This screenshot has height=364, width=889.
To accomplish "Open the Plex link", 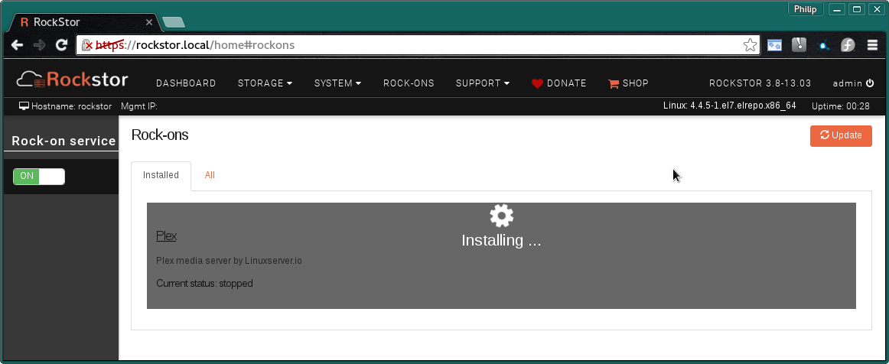I will coord(166,236).
